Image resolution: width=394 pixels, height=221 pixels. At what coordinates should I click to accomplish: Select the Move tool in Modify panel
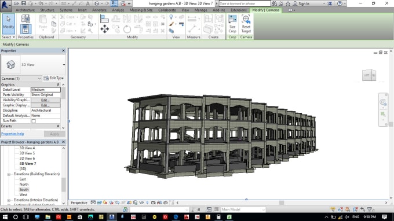pyautogui.click(x=104, y=29)
